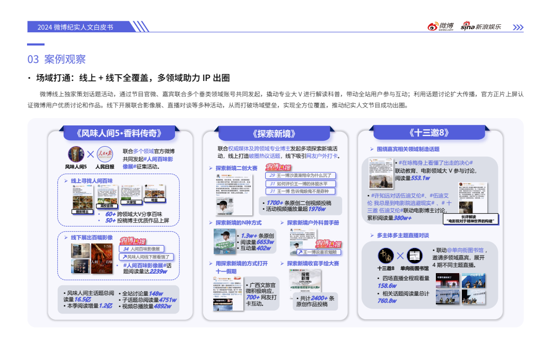Click the subheading 多主体多主题直播对谈
Image resolution: width=552 pixels, height=343 pixels.
(x=403, y=235)
